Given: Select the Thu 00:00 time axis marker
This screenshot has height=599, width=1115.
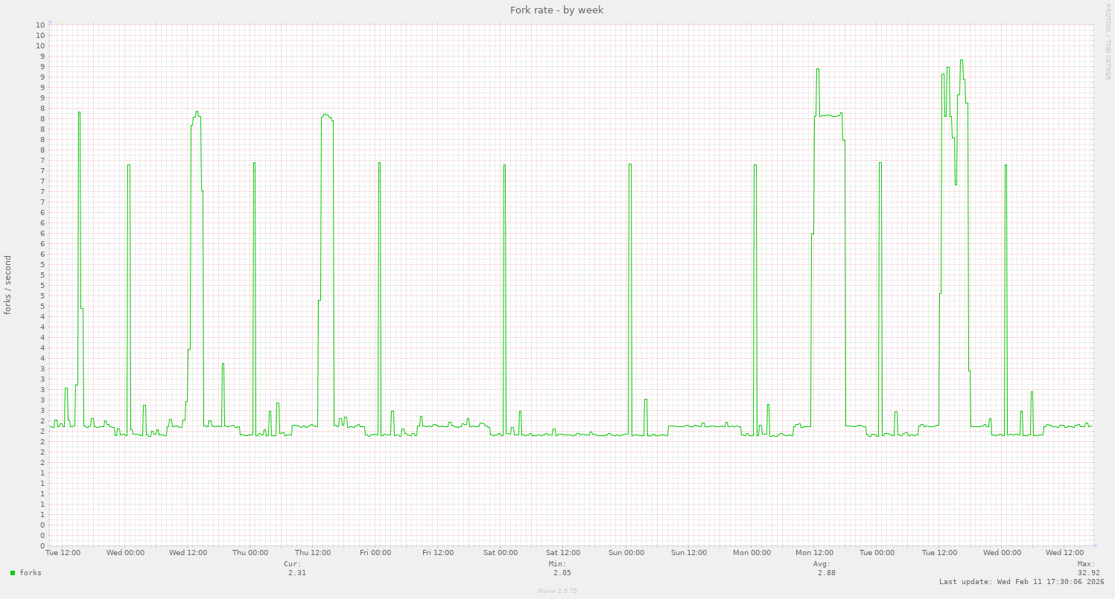Looking at the screenshot, I should click(250, 553).
